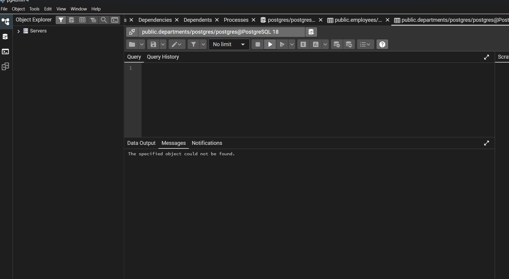Open Schema Diff workspace in left sidebar

(5, 66)
